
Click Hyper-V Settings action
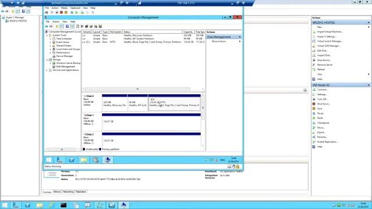click(327, 37)
